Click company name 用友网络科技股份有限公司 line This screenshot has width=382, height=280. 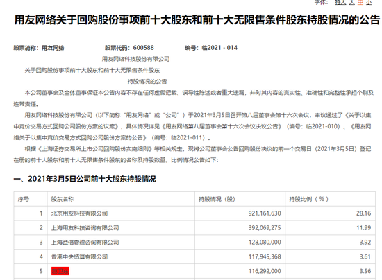point(135,59)
